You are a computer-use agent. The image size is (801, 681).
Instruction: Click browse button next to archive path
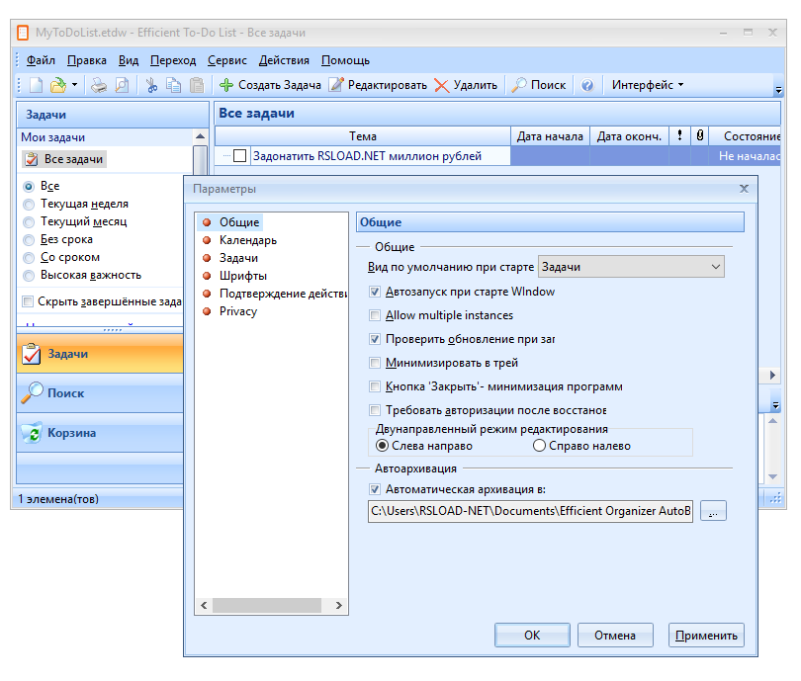click(x=713, y=511)
